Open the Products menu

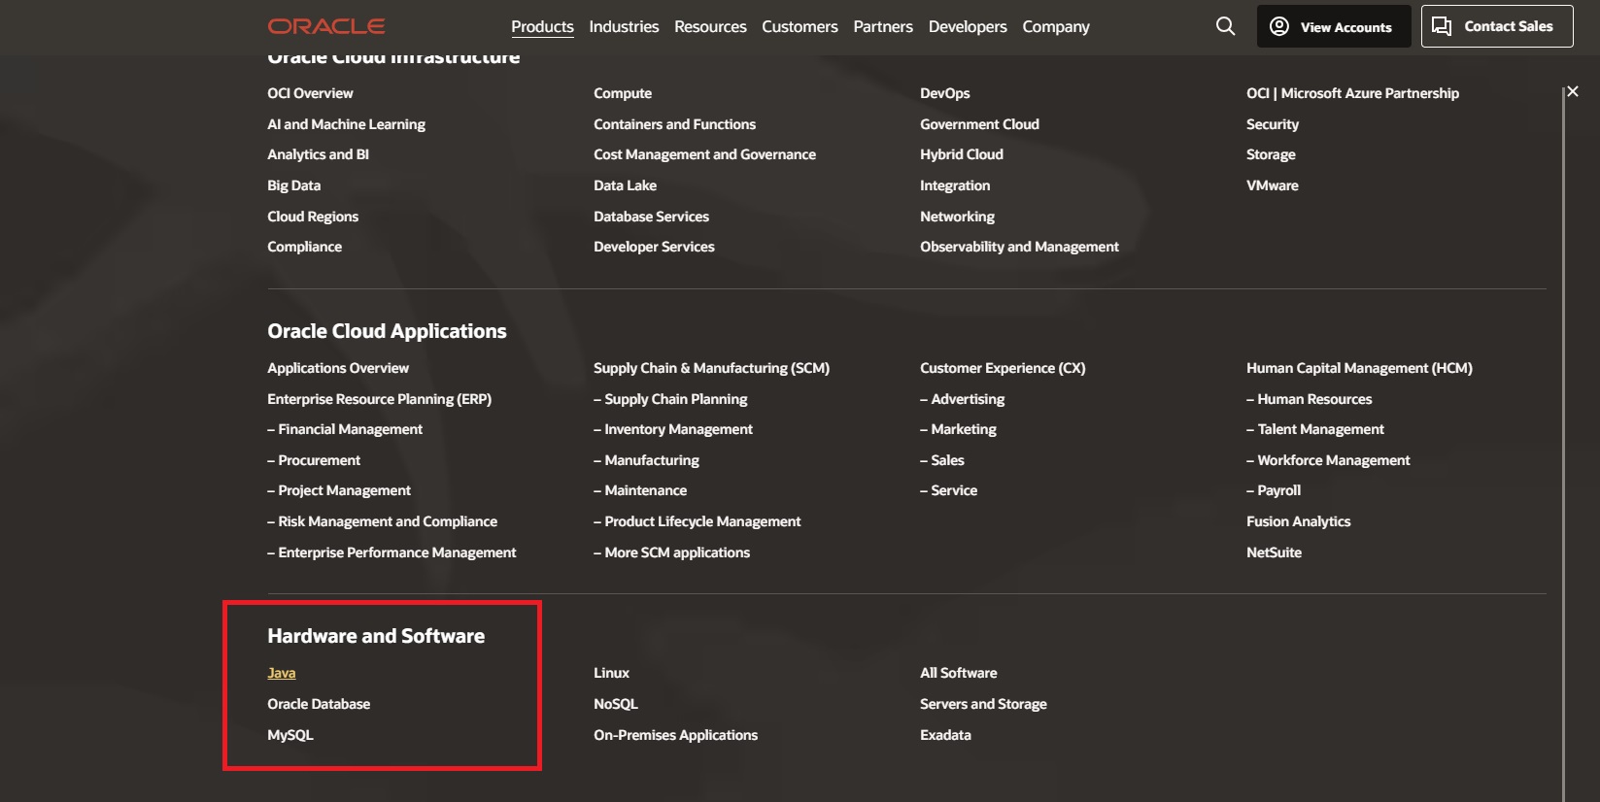(x=542, y=26)
